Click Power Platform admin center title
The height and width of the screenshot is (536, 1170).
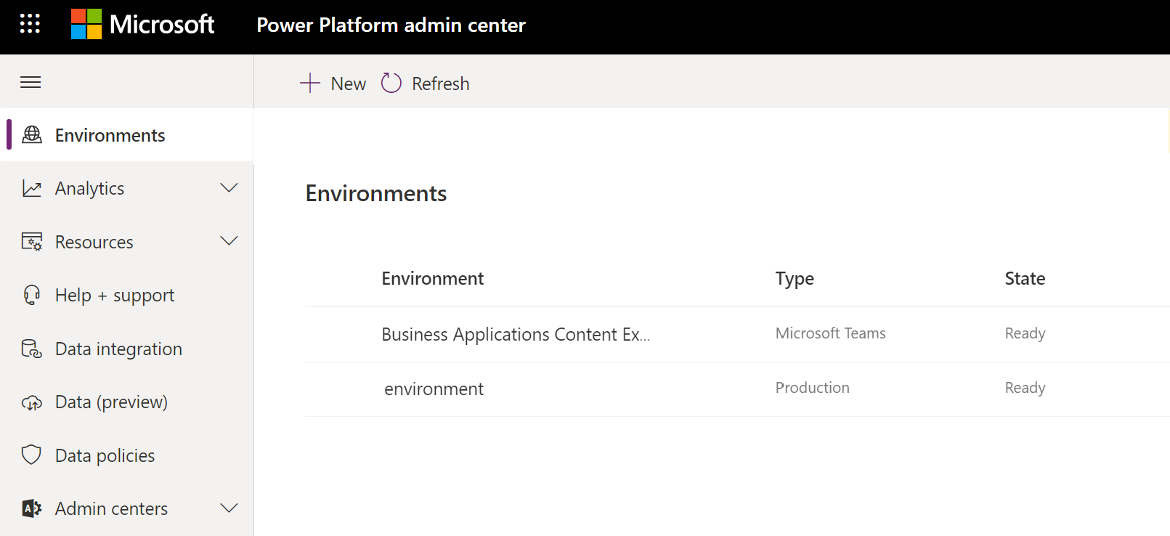[391, 25]
